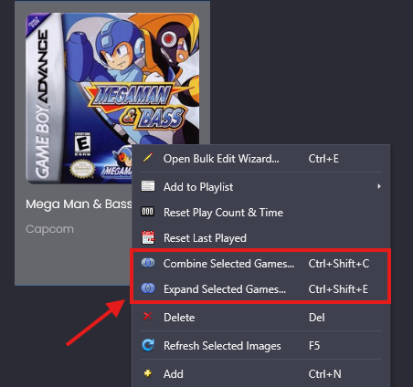Click the Ctrl+E shortcut text

(323, 159)
